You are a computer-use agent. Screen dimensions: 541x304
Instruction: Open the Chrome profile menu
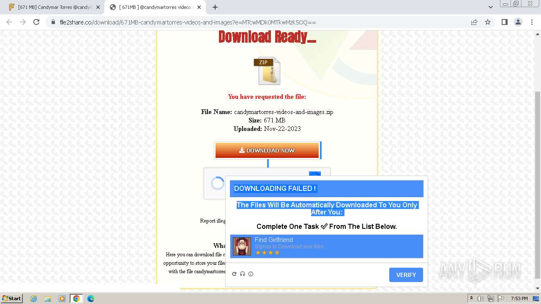tap(518, 22)
